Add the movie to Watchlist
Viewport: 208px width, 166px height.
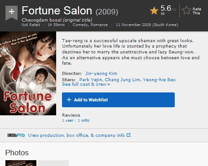(x=118, y=100)
